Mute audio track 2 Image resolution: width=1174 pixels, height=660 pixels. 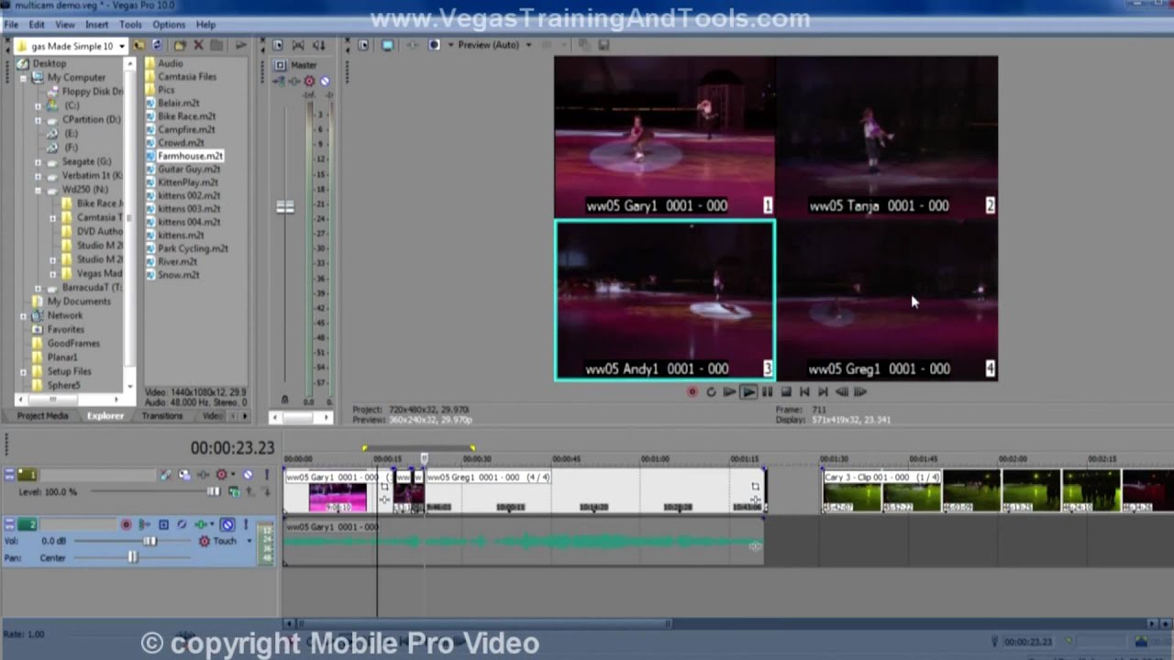click(x=227, y=524)
